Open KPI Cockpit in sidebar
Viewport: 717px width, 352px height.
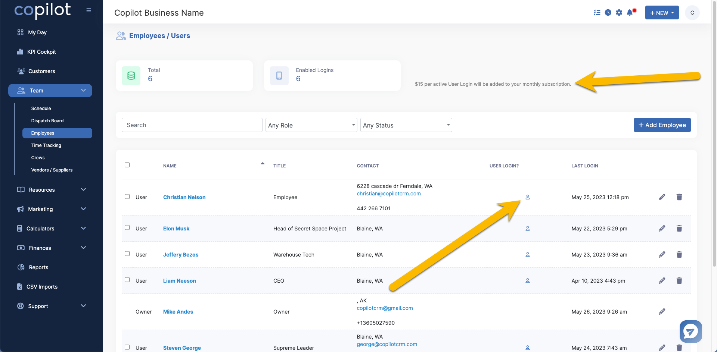pyautogui.click(x=37, y=52)
